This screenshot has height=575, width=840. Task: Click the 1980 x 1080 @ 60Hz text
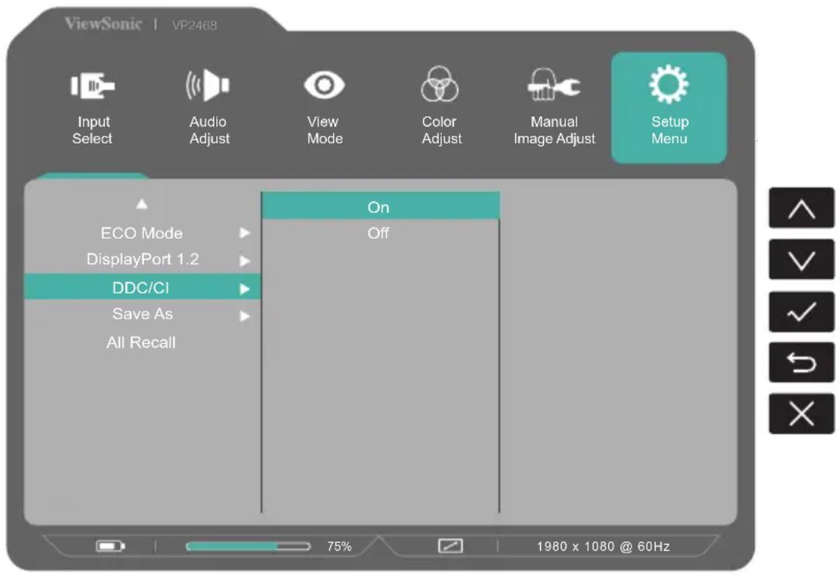(603, 546)
